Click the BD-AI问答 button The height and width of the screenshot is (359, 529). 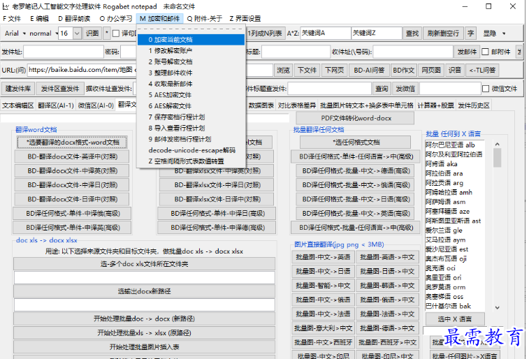[369, 70]
